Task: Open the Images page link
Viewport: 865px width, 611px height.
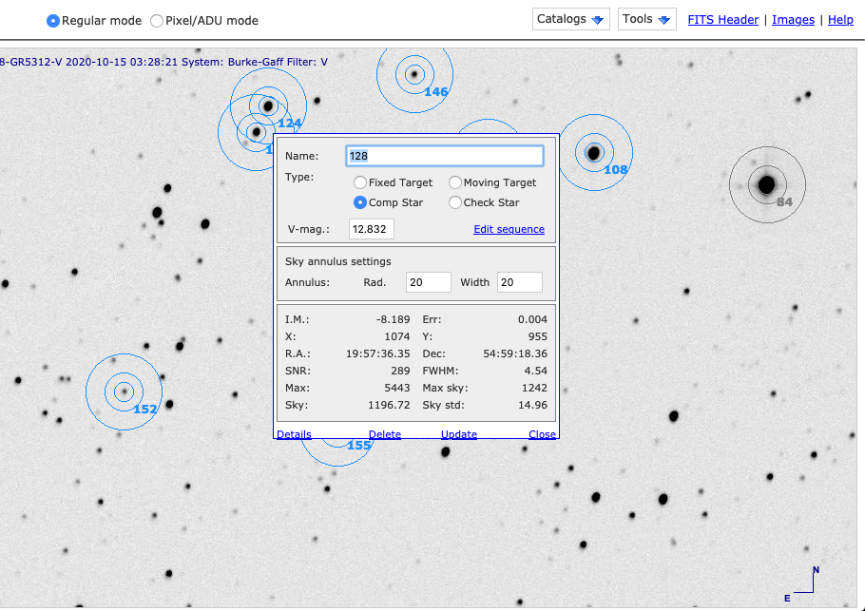Action: (x=793, y=20)
